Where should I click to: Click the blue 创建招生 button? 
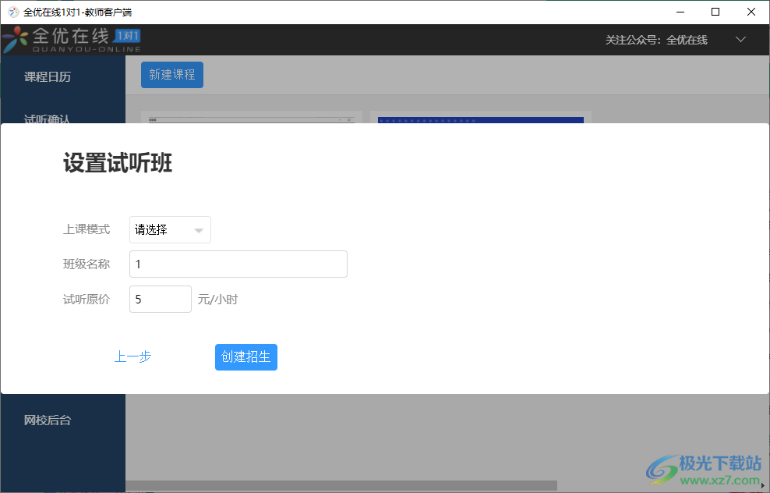pyautogui.click(x=245, y=356)
